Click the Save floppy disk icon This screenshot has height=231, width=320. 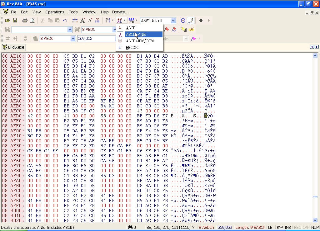coord(15,20)
